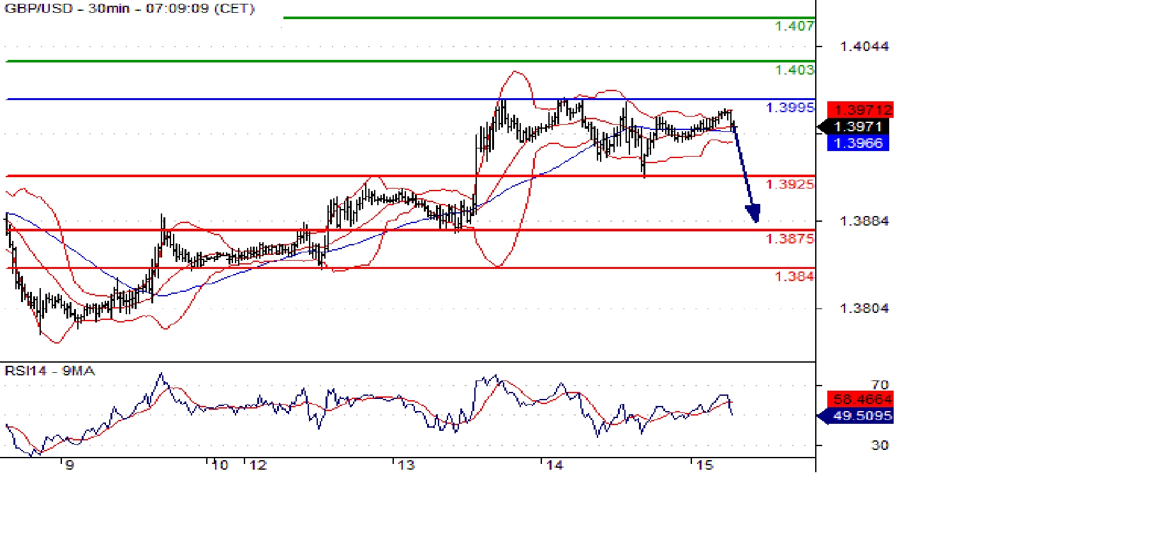Viewport: 1149px width, 557px height.
Task: Select the 1.403 resistance level label
Action: 794,70
